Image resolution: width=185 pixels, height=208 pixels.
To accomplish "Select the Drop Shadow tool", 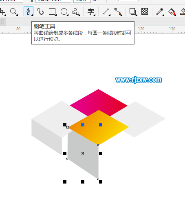I will 133,11.
